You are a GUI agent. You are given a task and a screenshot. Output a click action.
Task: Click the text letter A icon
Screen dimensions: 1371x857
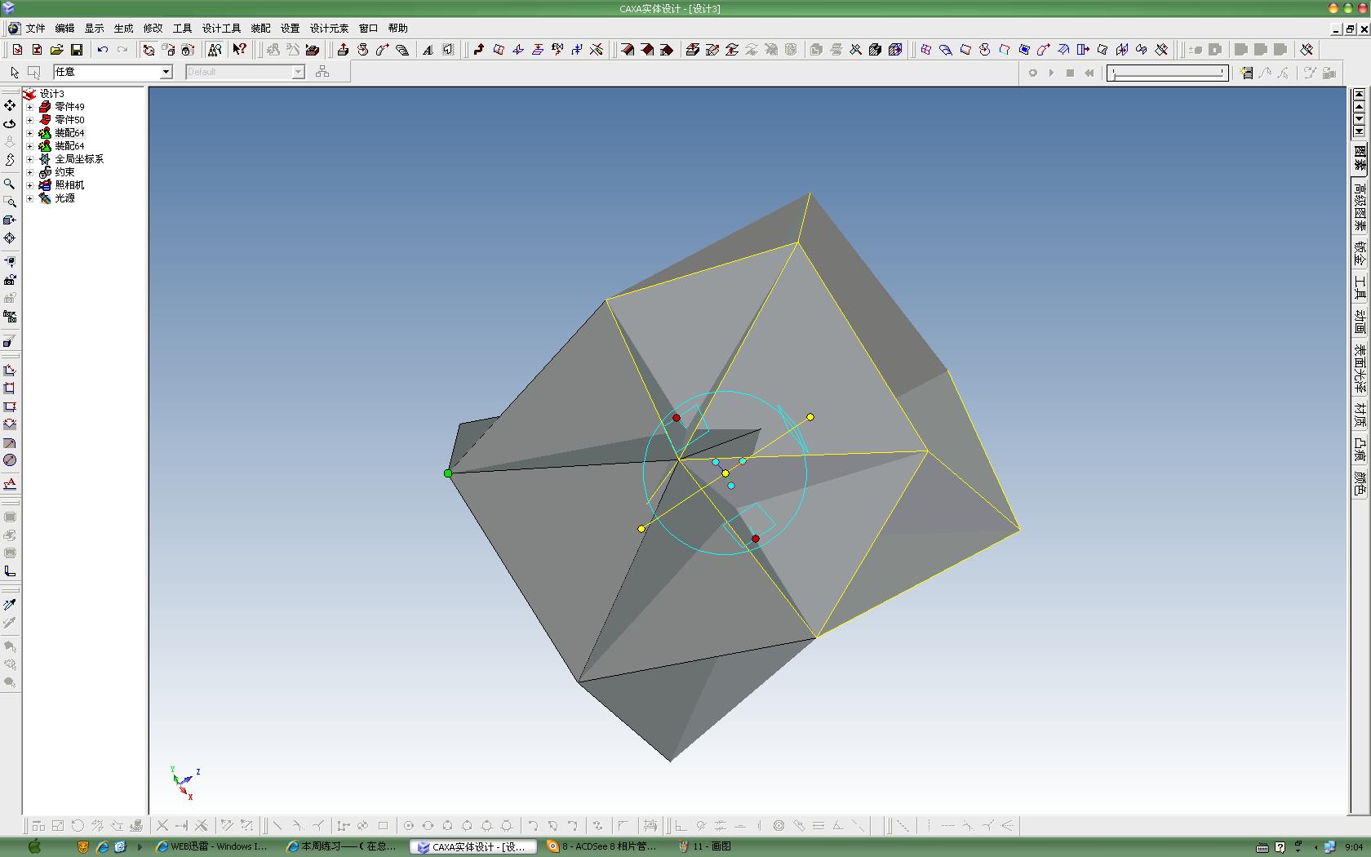tap(428, 50)
